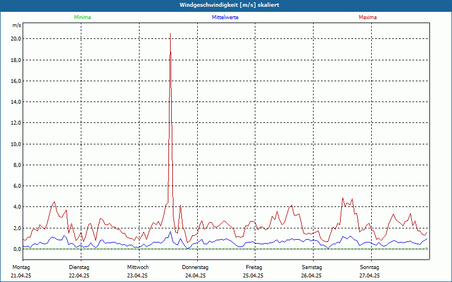Click the tip of the red 20 m/s spike
This screenshot has width=452, height=282.
171,34
